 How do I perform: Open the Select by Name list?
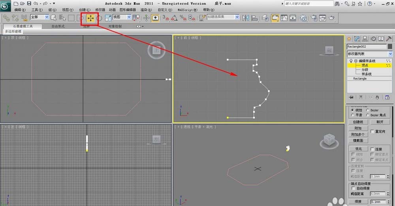62,18
